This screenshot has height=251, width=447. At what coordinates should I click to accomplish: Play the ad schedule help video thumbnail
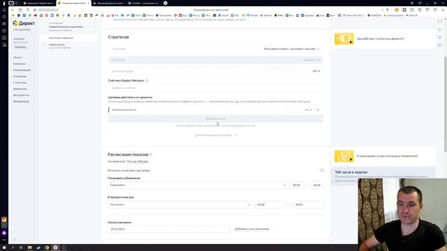pyautogui.click(x=344, y=156)
